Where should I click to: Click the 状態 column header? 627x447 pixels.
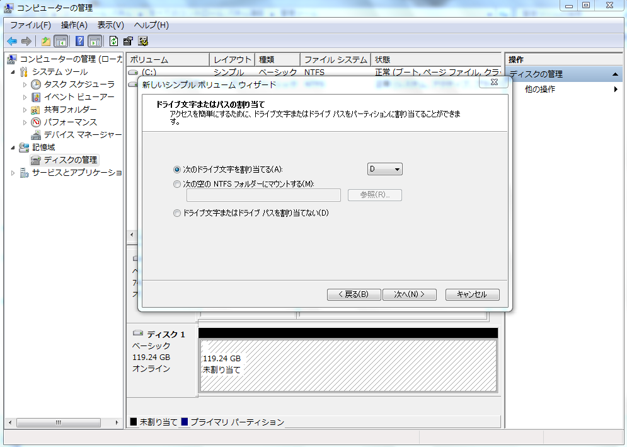click(436, 60)
